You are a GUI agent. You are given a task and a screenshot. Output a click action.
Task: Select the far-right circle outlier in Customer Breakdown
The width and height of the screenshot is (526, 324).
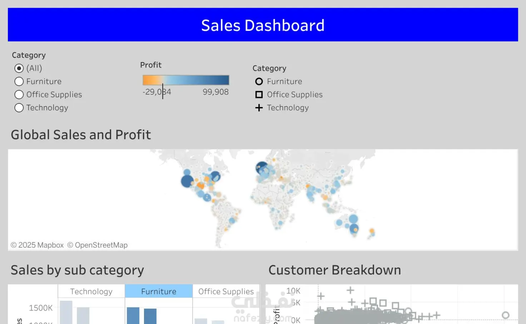[x=505, y=315]
